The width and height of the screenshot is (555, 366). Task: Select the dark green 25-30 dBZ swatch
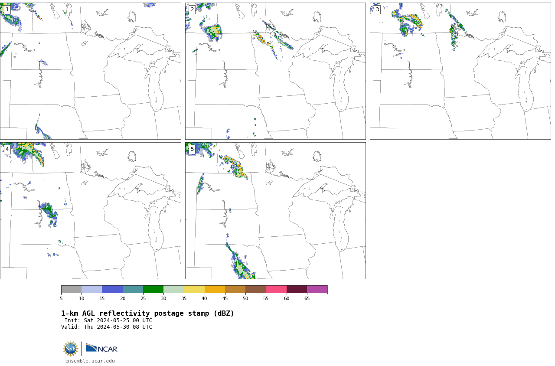pos(153,289)
